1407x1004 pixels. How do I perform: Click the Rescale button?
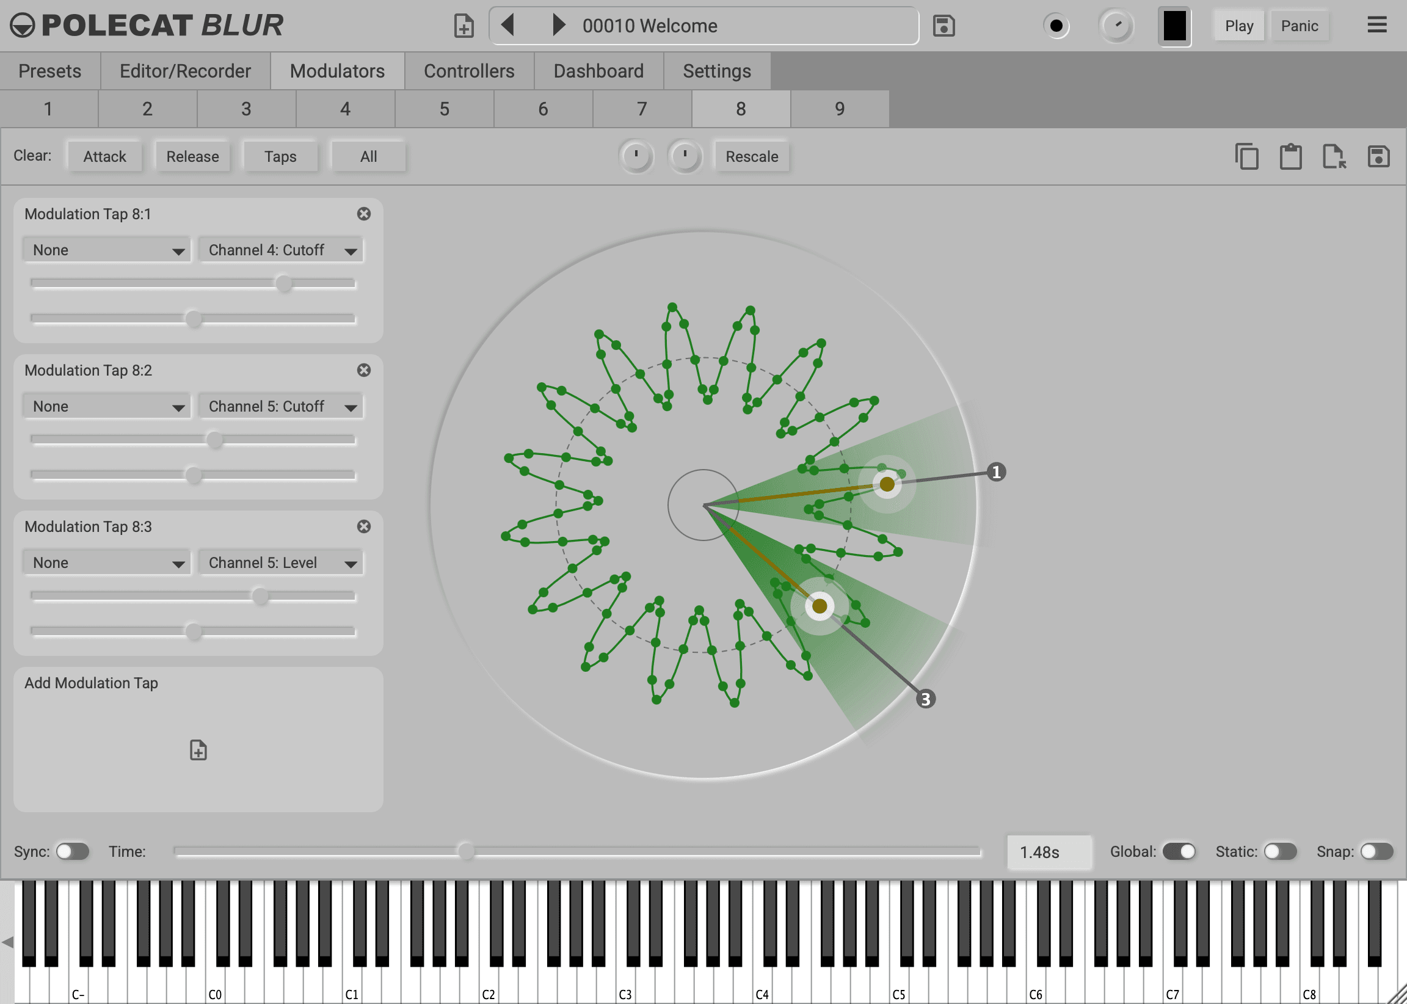pos(752,156)
